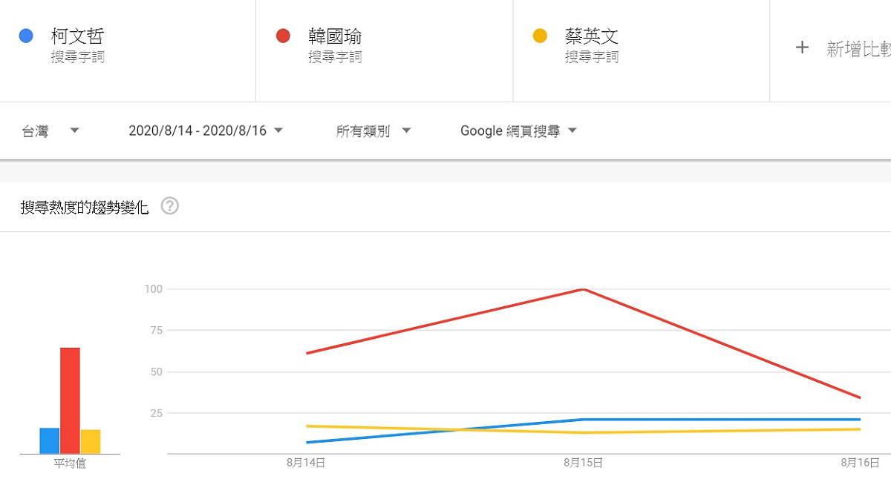Open the 所有類別 category dropdown
The image size is (891, 479).
point(373,131)
